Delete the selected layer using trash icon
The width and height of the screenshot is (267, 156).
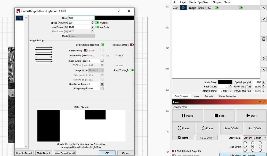point(263,39)
